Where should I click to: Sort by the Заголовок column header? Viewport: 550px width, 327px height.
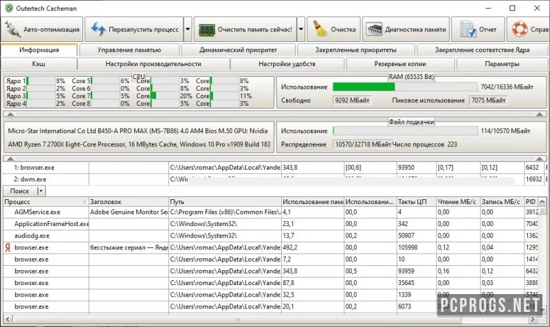click(129, 202)
